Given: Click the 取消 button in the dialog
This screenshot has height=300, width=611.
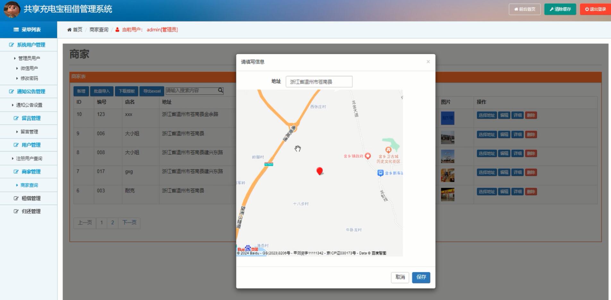Looking at the screenshot, I should pos(400,277).
